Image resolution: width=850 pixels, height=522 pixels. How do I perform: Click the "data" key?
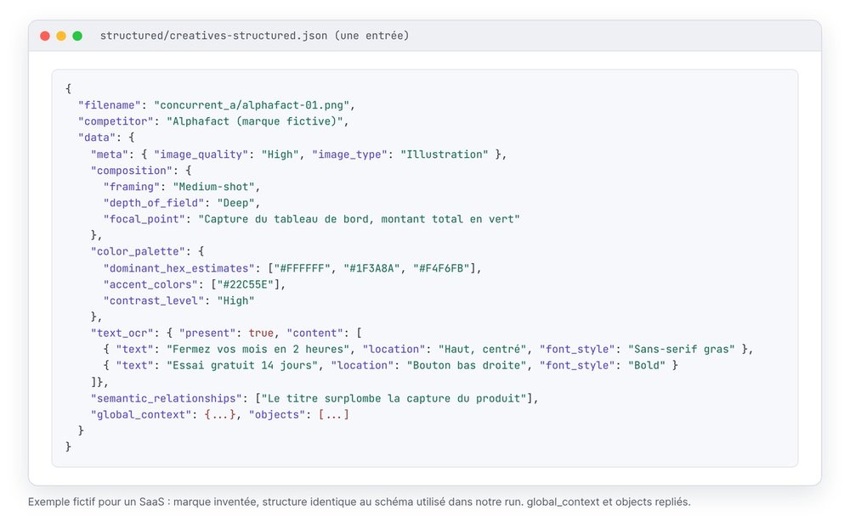(x=97, y=138)
